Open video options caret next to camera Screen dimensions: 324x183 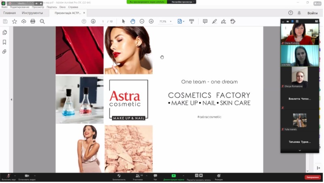click(35, 176)
